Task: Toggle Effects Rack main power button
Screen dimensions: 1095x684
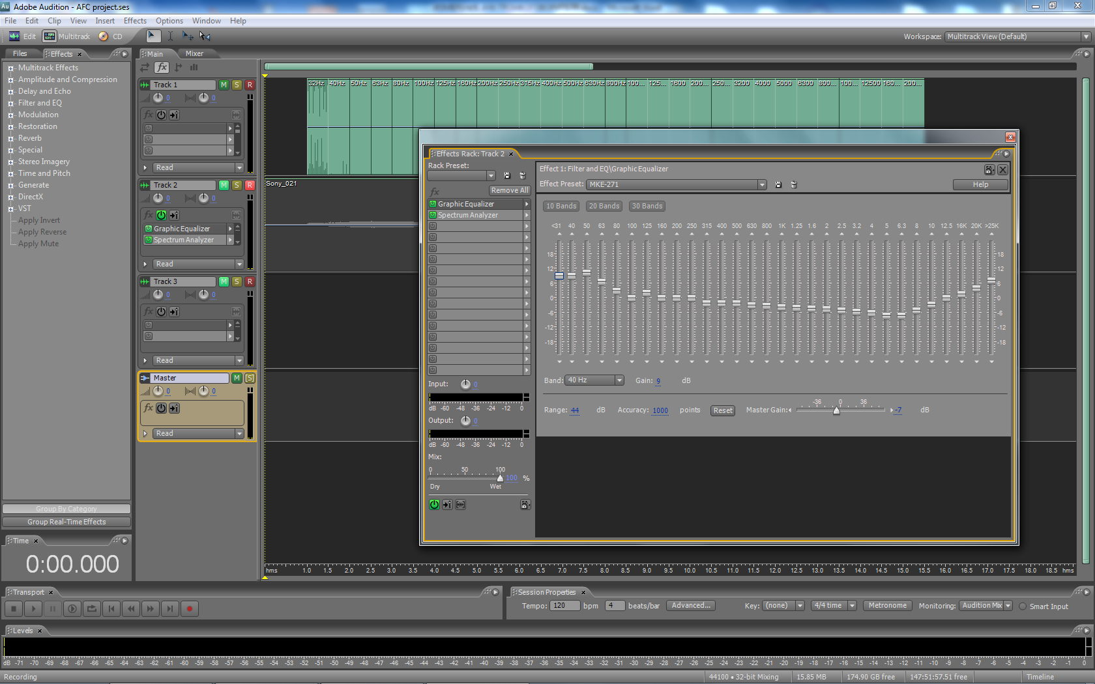Action: pos(434,504)
